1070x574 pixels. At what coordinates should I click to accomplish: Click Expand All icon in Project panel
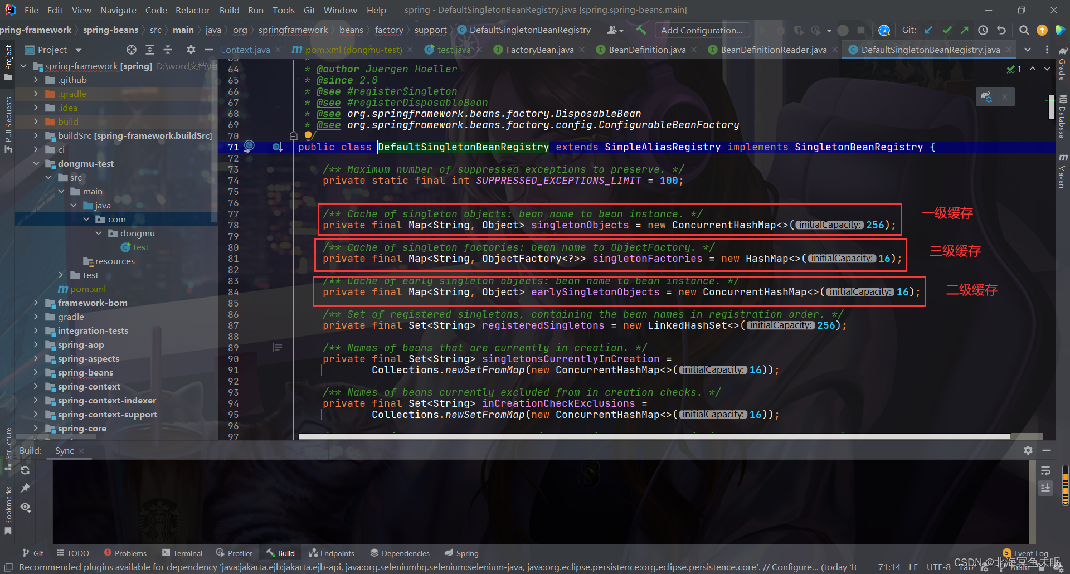click(x=150, y=50)
